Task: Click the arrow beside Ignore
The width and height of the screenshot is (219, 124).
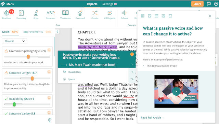Action: pyautogui.click(x=132, y=79)
